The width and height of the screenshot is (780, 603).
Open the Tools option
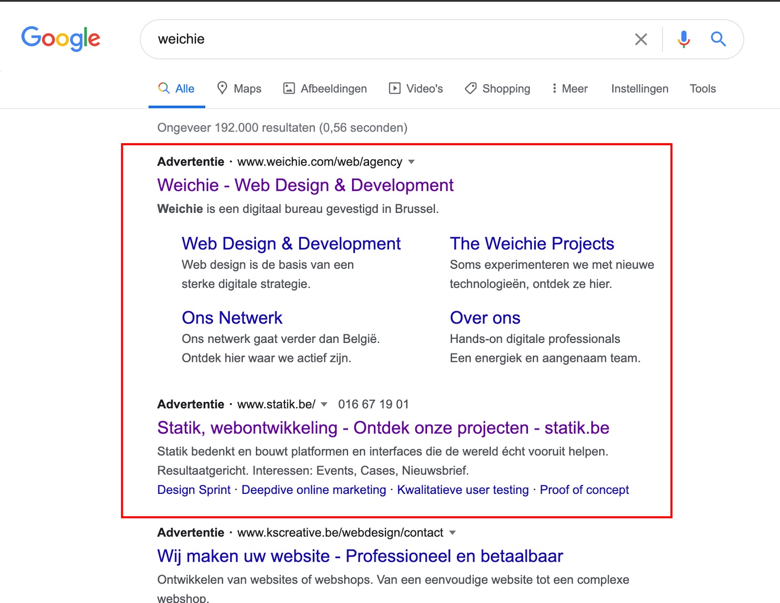(x=702, y=89)
